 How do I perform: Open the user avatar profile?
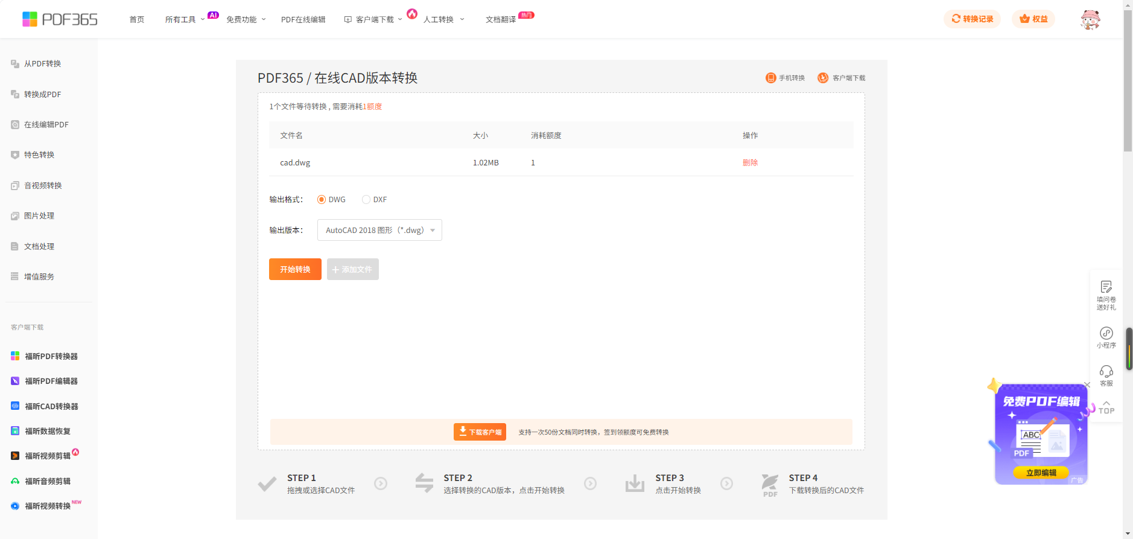coord(1090,19)
